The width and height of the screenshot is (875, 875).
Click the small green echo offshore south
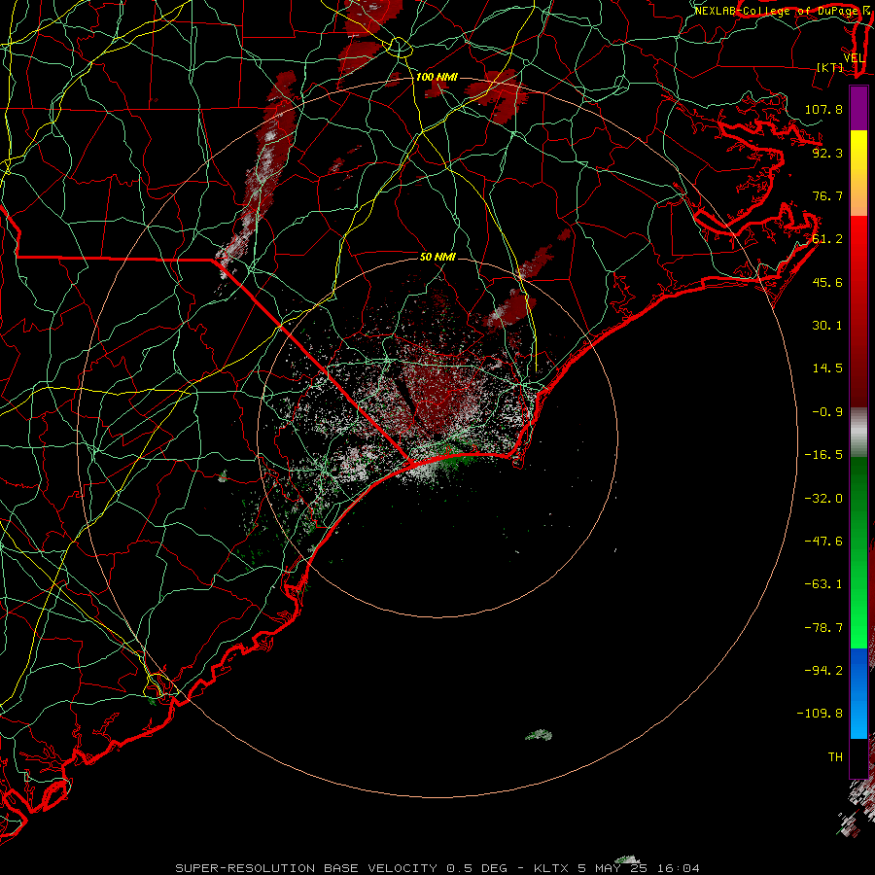tap(539, 735)
